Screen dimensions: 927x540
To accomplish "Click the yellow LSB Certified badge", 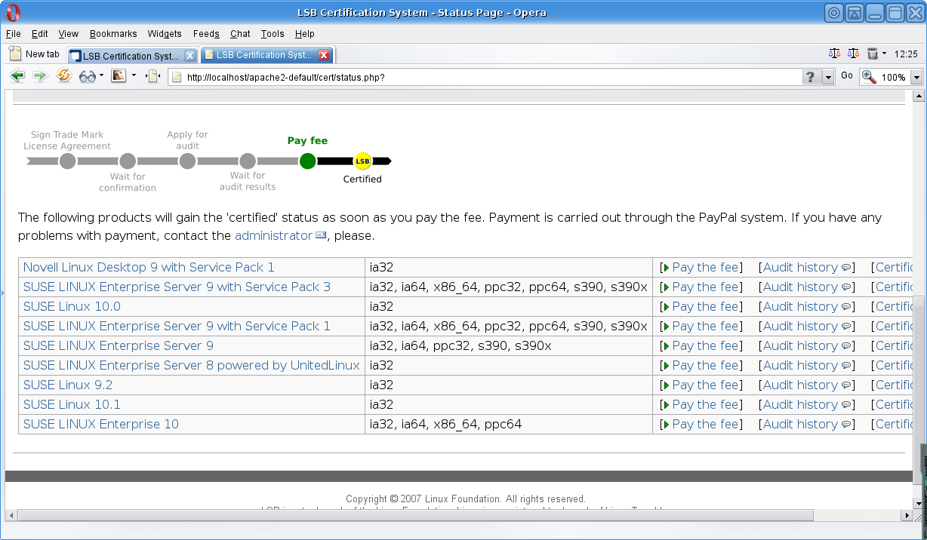I will 362,161.
